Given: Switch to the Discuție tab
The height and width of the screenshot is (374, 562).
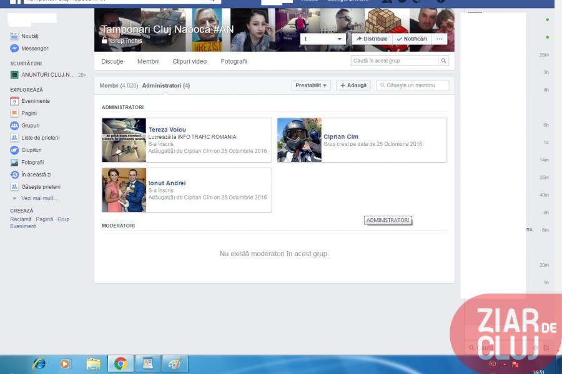Looking at the screenshot, I should point(112,61).
